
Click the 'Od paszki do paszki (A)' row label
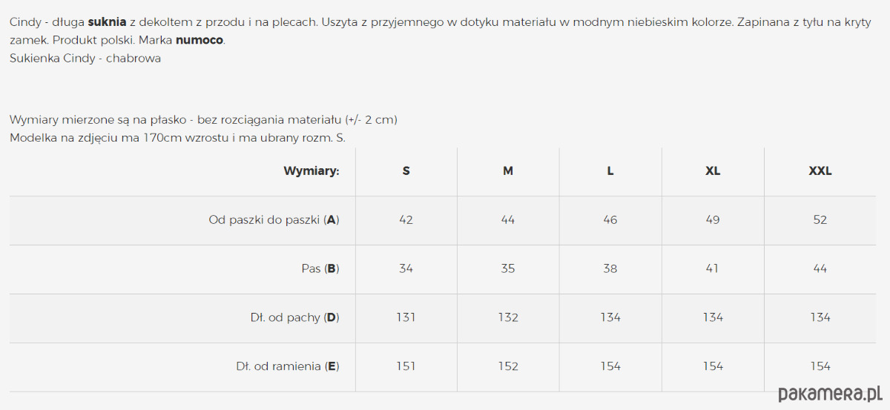274,220
